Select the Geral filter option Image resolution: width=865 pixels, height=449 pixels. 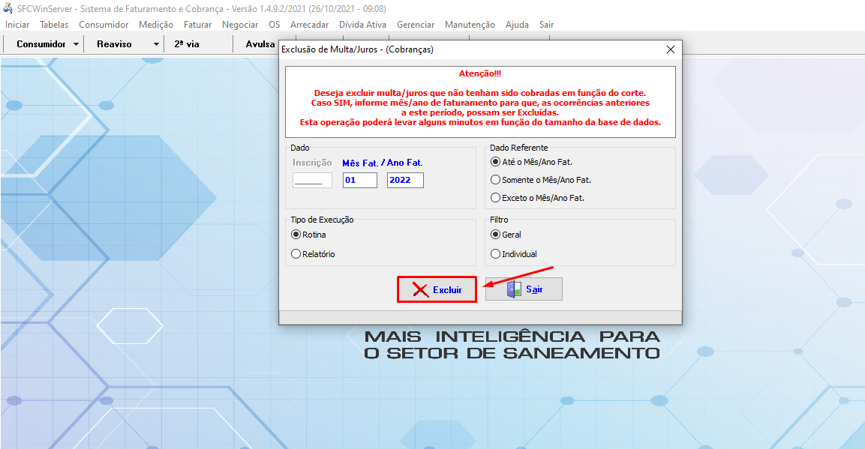coord(495,235)
